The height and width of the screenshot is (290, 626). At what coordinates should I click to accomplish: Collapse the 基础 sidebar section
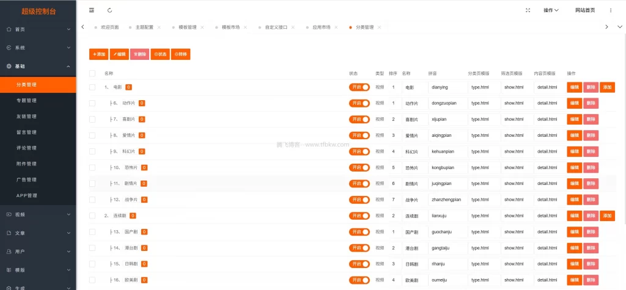pyautogui.click(x=38, y=66)
